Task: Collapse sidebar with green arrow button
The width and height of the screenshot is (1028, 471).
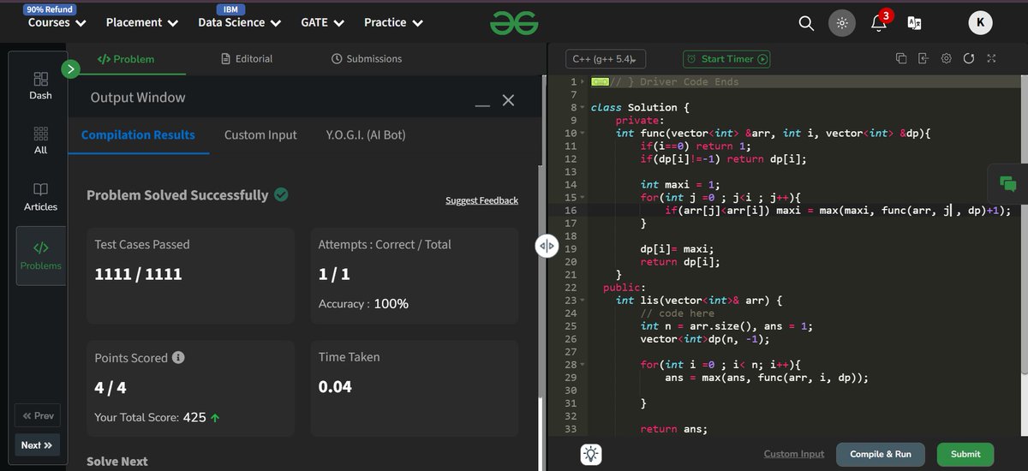Action: (x=71, y=68)
